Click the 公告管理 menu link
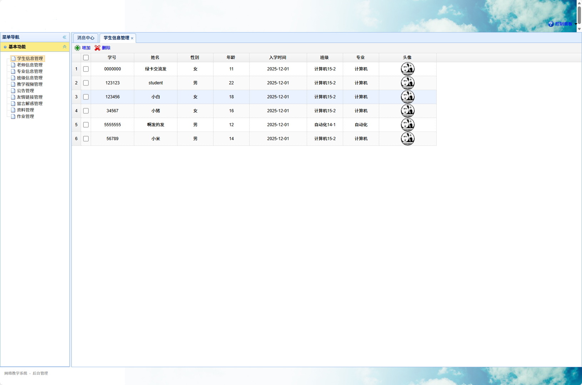 pos(25,91)
